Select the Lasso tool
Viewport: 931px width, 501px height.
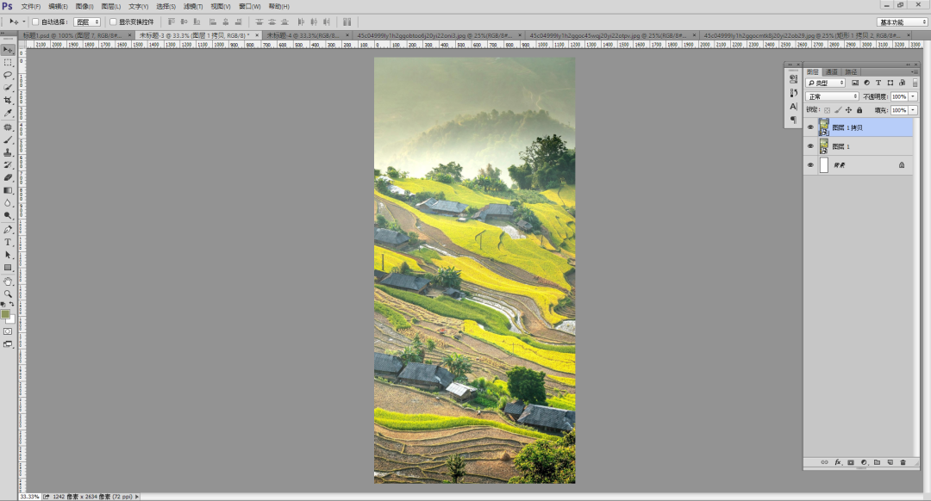point(8,75)
